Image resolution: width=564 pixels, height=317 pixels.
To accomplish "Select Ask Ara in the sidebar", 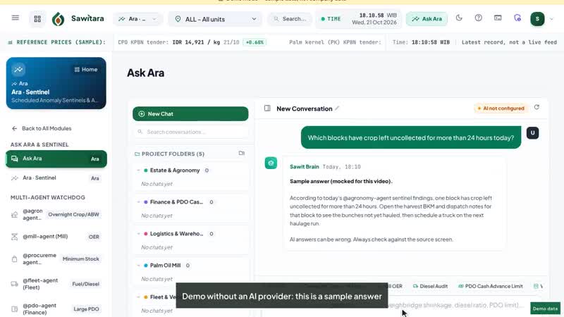I will coord(56,159).
